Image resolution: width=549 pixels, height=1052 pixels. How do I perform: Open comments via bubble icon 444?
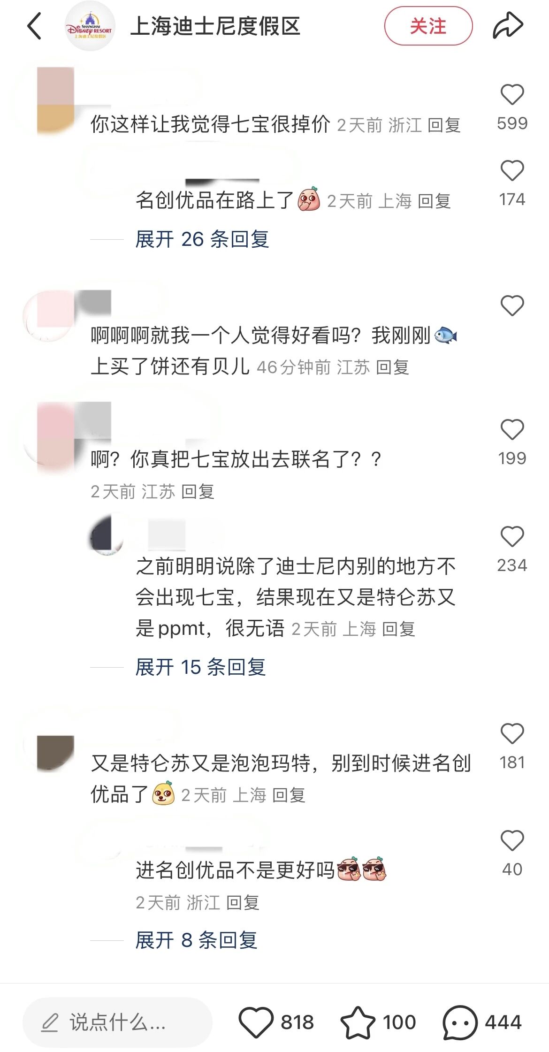tap(460, 1022)
